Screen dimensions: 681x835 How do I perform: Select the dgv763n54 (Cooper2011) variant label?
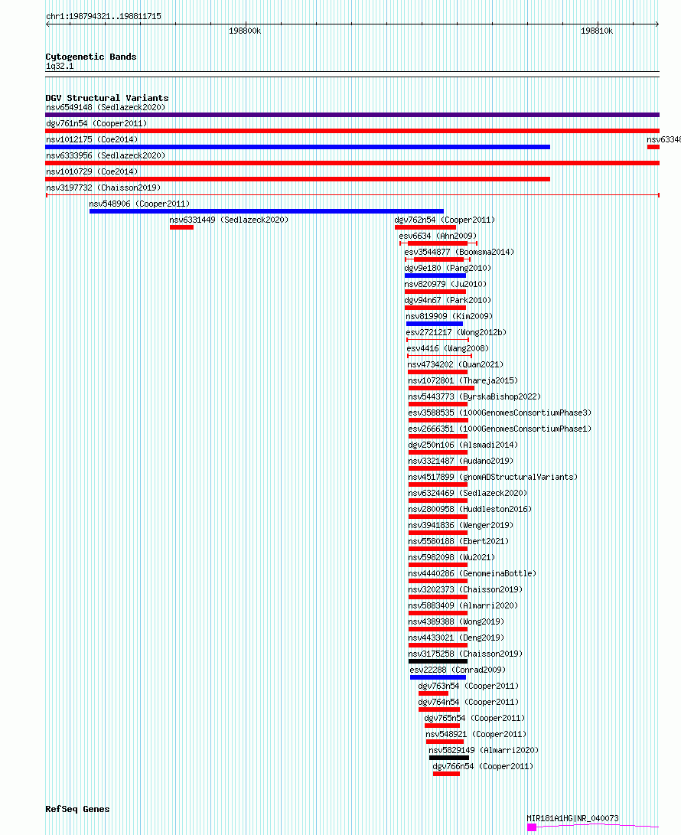coord(468,686)
